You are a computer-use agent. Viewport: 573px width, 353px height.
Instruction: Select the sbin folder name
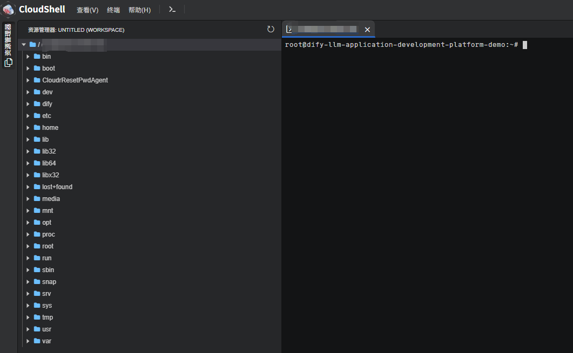point(48,270)
